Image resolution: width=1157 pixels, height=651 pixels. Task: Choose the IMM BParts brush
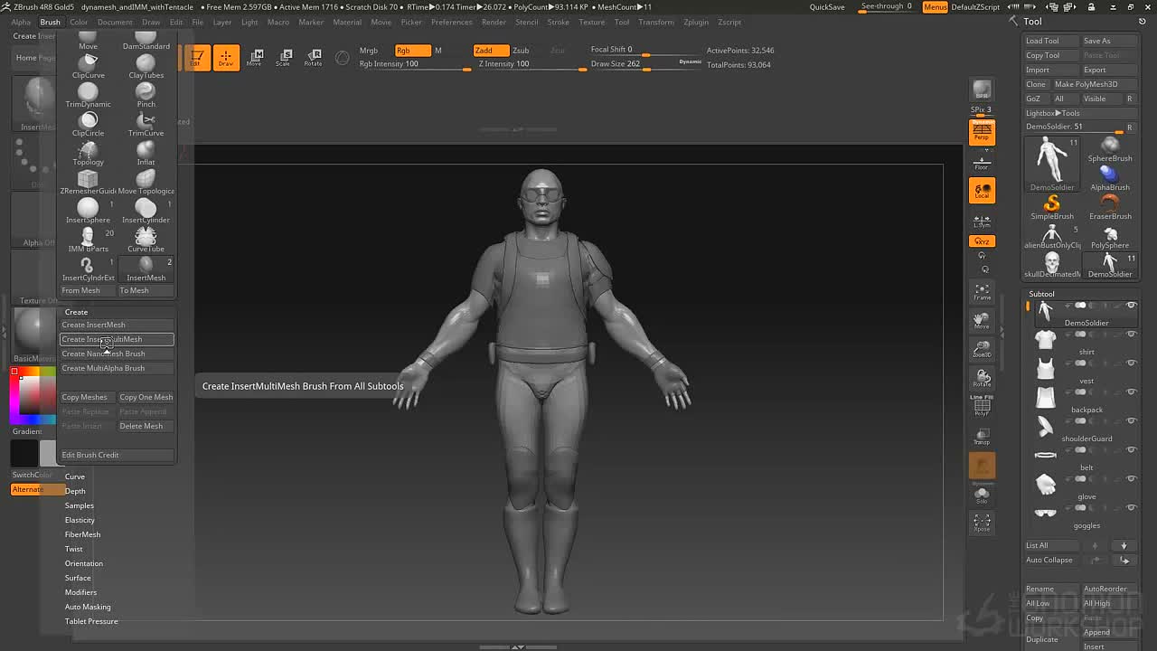pyautogui.click(x=88, y=240)
